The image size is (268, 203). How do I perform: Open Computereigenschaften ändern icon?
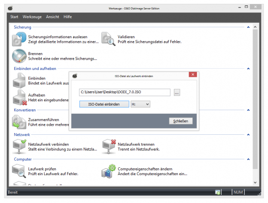tap(108, 171)
